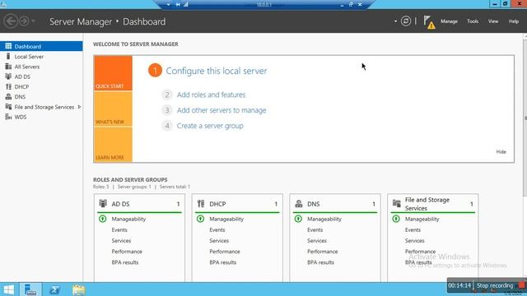Image resolution: width=527 pixels, height=296 pixels.
Task: Click green status icon in DHCP tile
Action: 200,219
